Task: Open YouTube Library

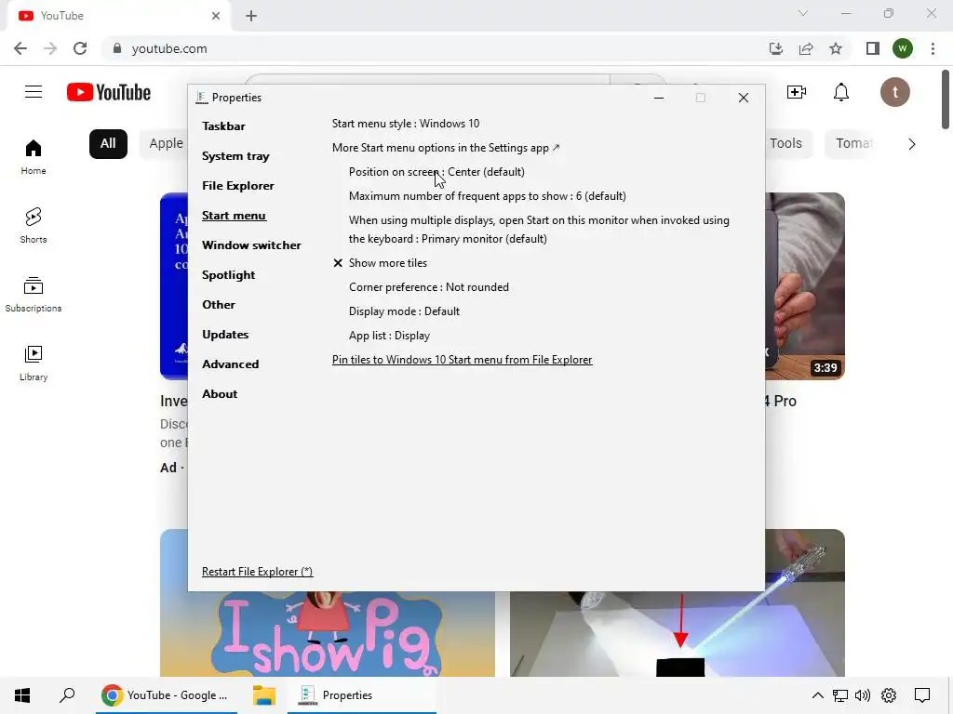Action: pyautogui.click(x=34, y=364)
